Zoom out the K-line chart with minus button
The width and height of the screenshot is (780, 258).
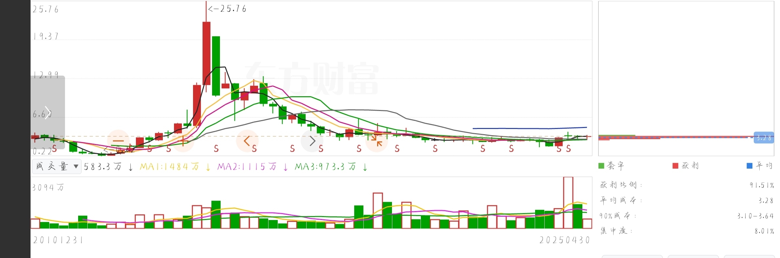click(x=118, y=141)
